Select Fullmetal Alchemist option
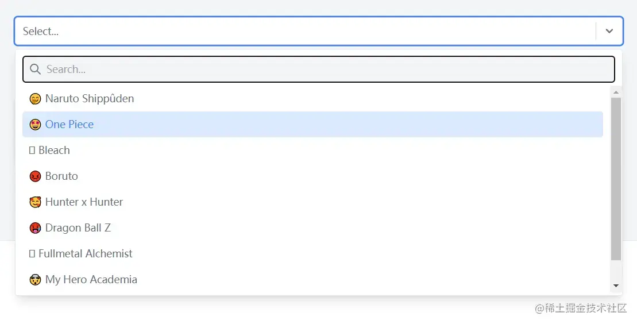637x324 pixels. [85, 254]
